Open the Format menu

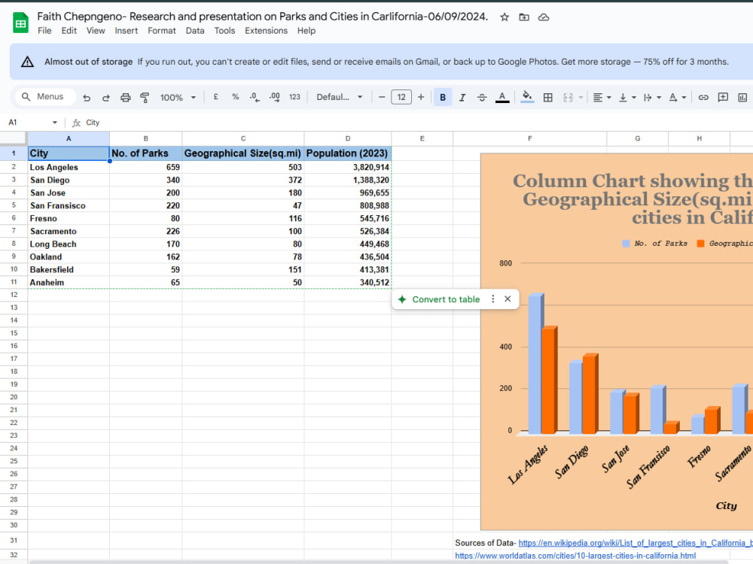coord(161,31)
